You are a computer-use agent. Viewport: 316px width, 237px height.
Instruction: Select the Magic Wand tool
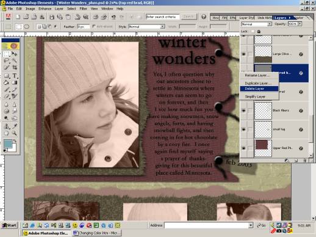[x=15, y=60]
